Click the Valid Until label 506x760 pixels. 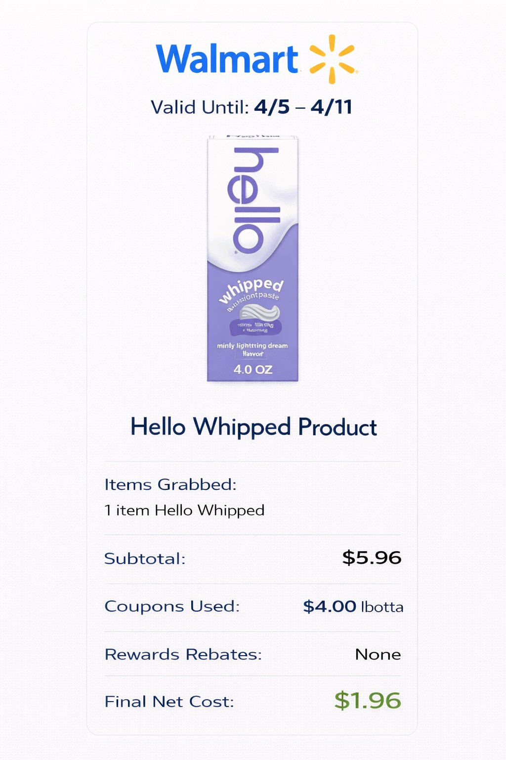200,107
